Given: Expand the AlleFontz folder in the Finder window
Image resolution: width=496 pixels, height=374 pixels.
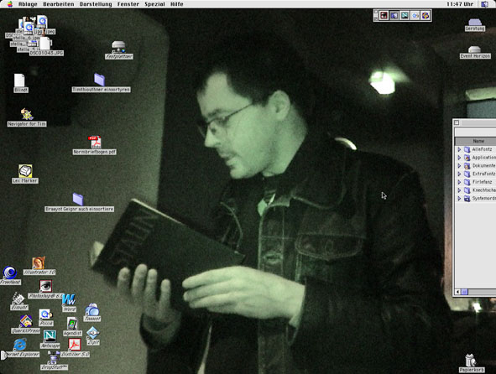Looking at the screenshot, I should [459, 149].
